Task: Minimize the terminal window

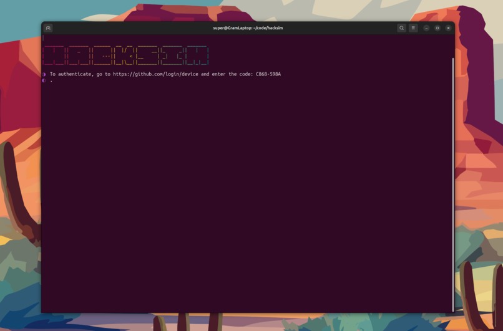Action: [x=426, y=28]
